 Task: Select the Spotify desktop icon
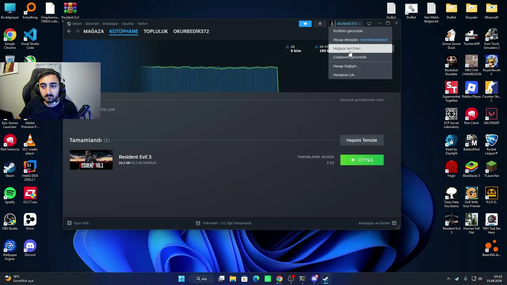coord(10,196)
